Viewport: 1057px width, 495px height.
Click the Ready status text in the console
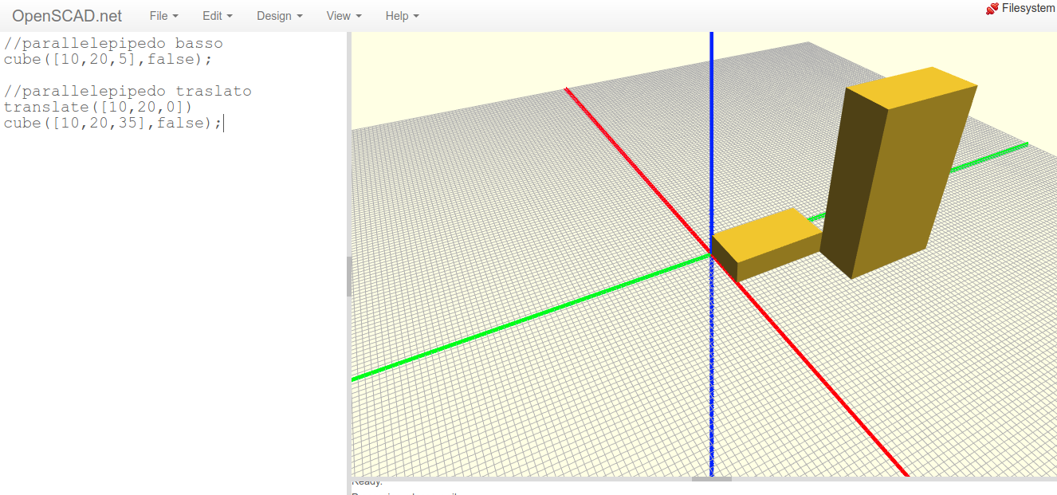click(367, 482)
